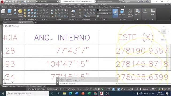Image resolution: width=171 pixels, height=96 pixels.
Task: Click the command line customize wrench icon
Action: tap(58, 83)
